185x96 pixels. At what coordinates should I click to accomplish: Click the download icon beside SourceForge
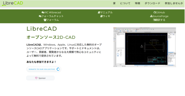151,16
